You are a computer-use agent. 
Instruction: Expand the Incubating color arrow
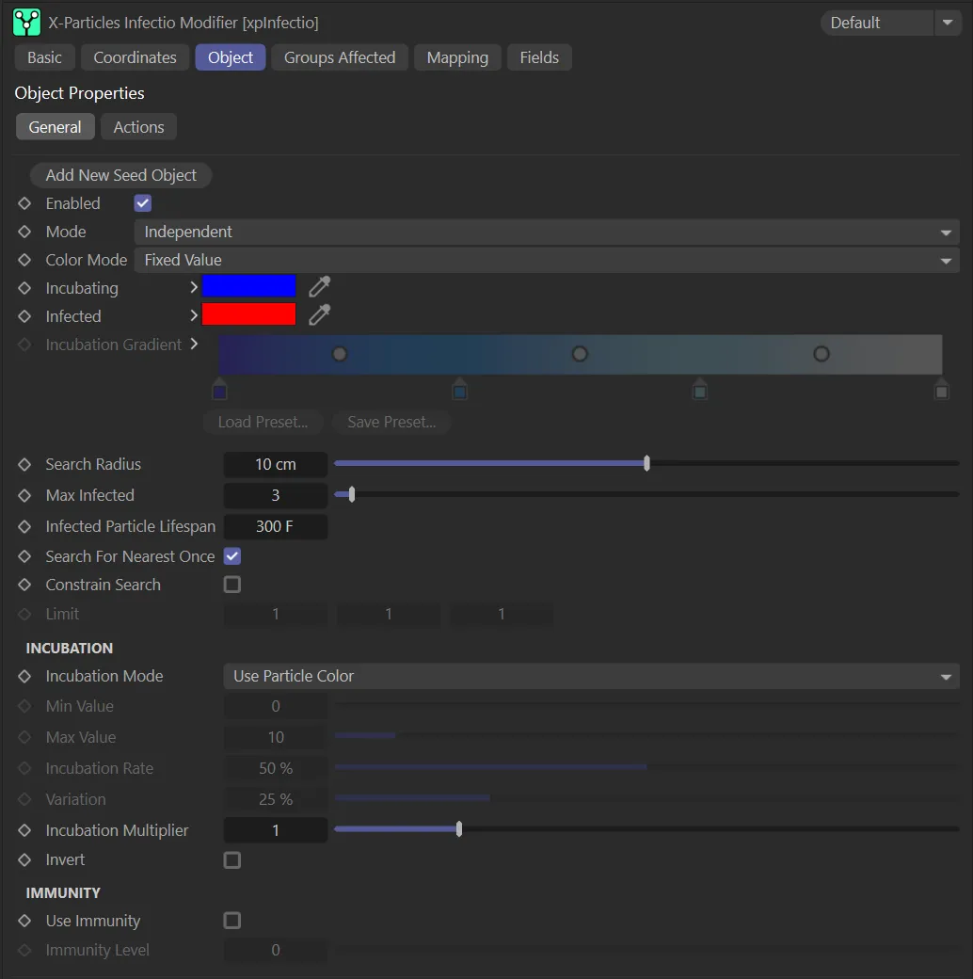(x=194, y=287)
